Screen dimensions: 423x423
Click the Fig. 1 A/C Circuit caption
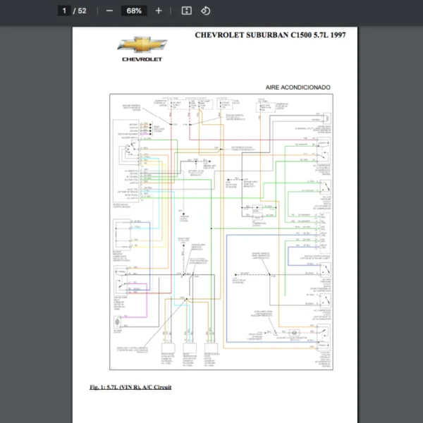(x=130, y=387)
